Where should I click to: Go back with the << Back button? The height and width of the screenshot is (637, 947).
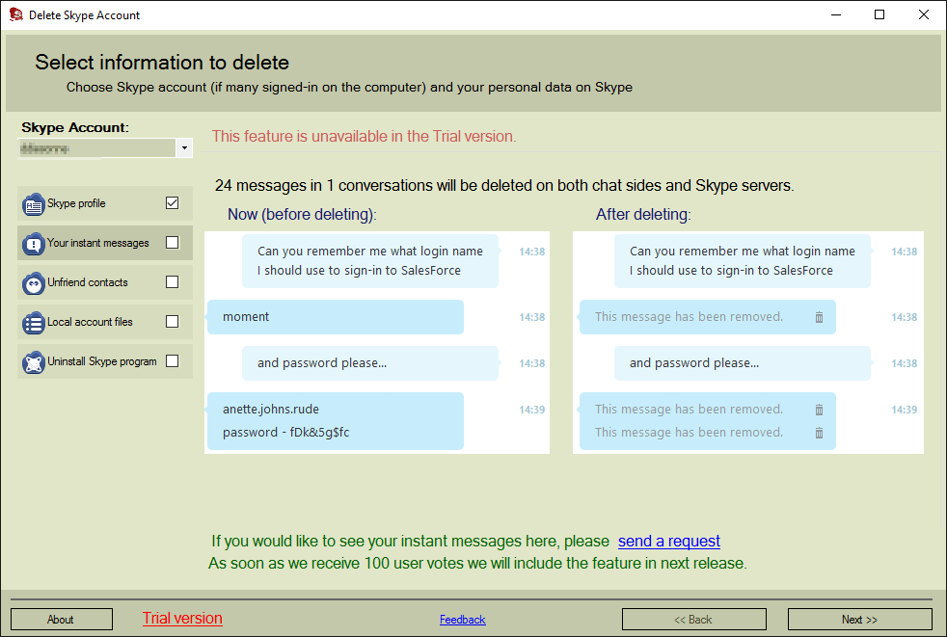point(694,619)
